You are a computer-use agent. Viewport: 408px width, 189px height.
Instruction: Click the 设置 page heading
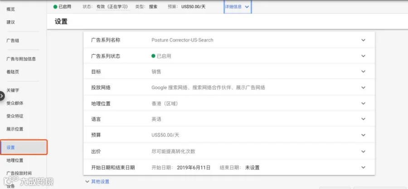coord(61,22)
